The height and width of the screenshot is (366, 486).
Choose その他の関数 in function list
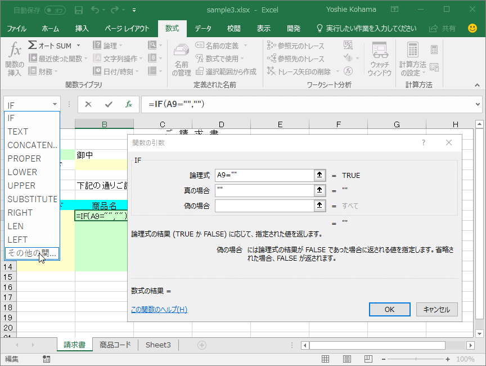coord(32,253)
